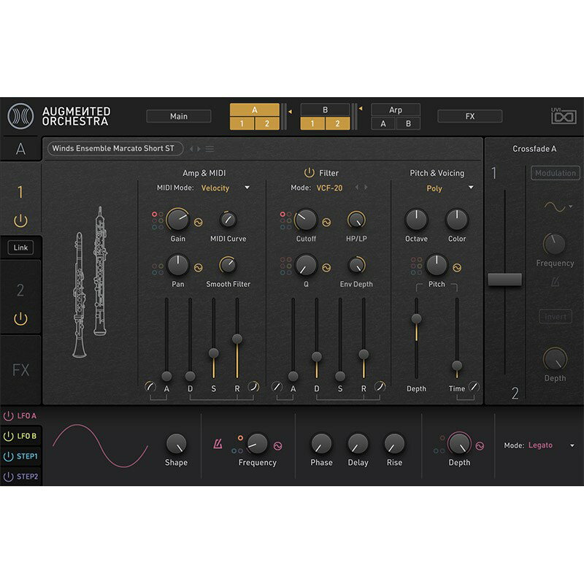The image size is (584, 584).
Task: Click the attack curve icon in Amp envelope
Action: click(150, 386)
